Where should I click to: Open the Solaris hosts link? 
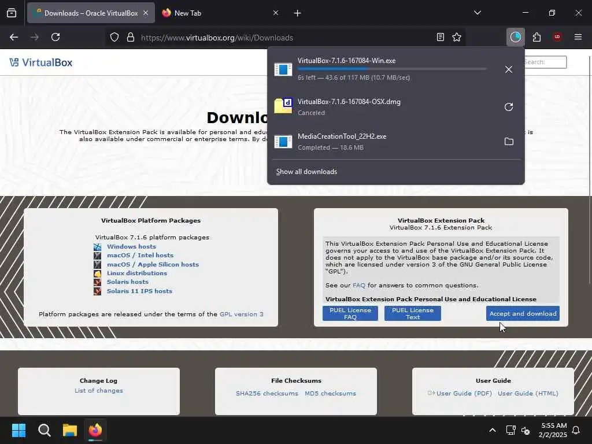[128, 282]
